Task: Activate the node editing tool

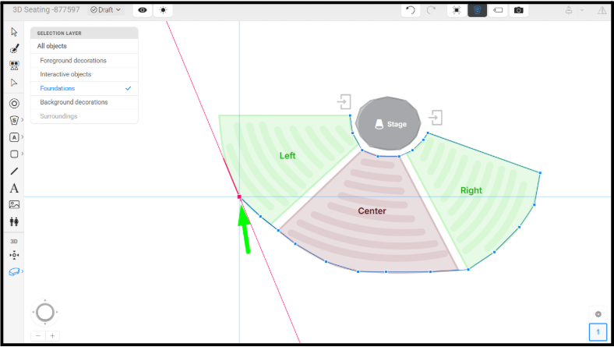Action: click(x=14, y=83)
